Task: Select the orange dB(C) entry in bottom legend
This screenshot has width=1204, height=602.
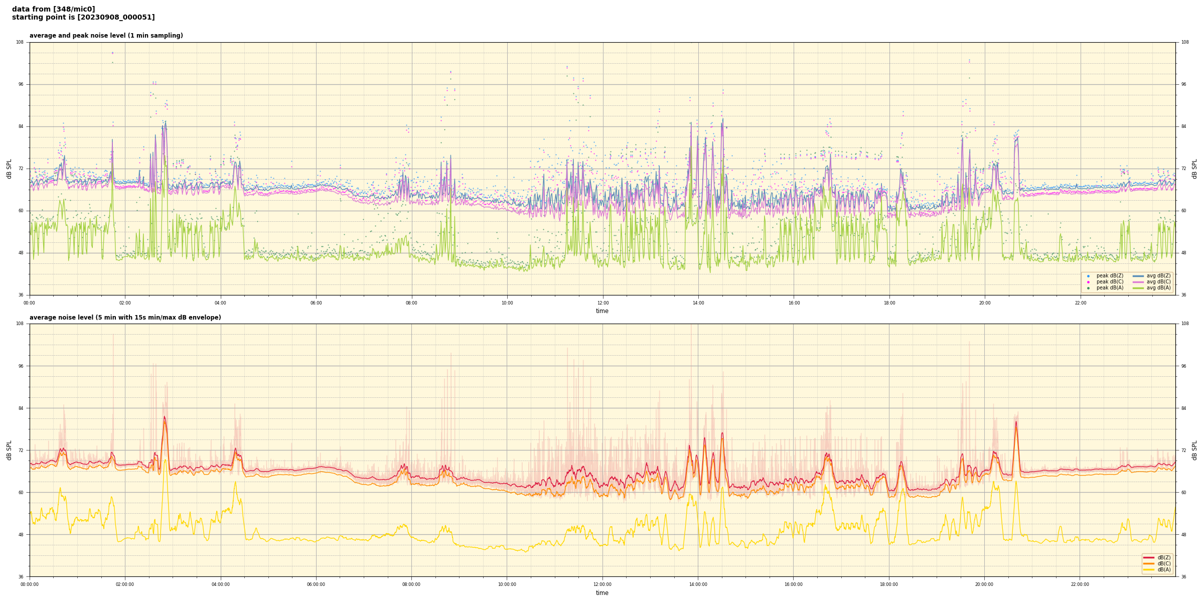Action: (1149, 563)
